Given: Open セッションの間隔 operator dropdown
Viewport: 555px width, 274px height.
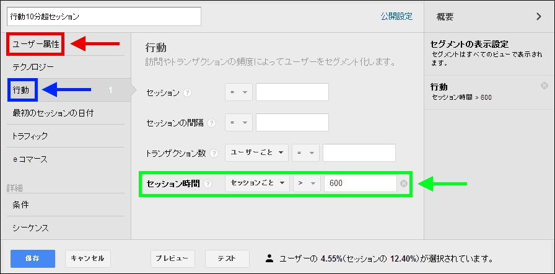Looking at the screenshot, I should pyautogui.click(x=238, y=123).
